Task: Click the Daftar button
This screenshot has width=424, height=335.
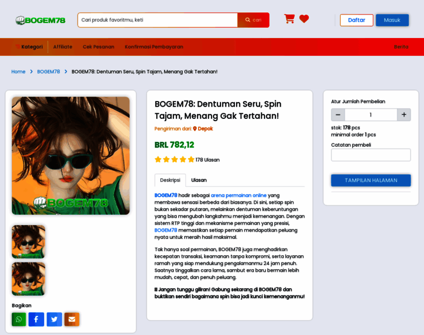Action: click(x=356, y=20)
